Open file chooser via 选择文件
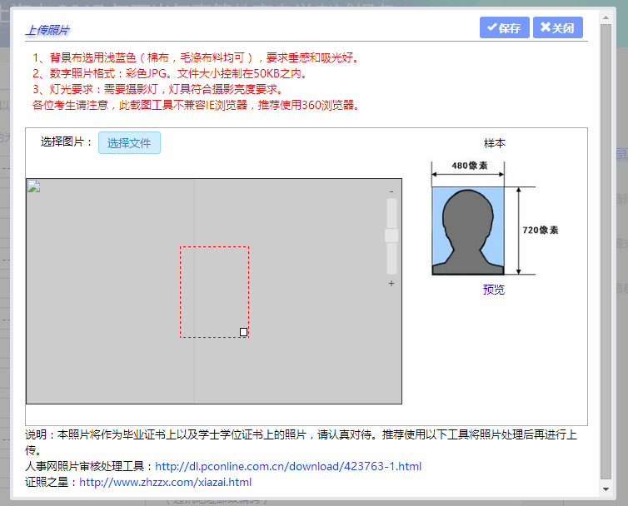The image size is (628, 506). [x=129, y=142]
